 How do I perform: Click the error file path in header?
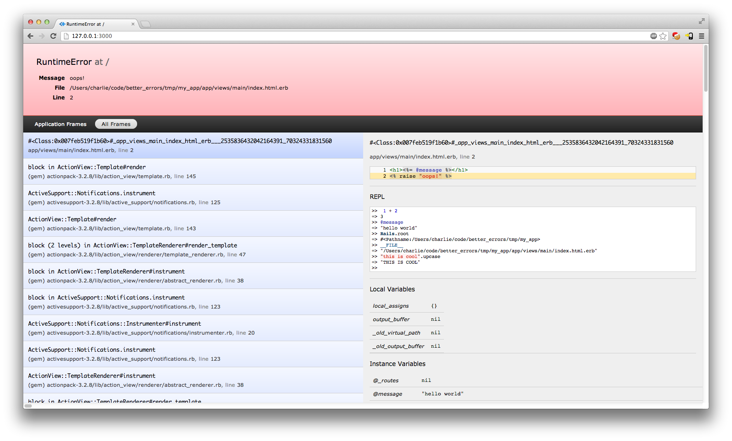pyautogui.click(x=179, y=88)
